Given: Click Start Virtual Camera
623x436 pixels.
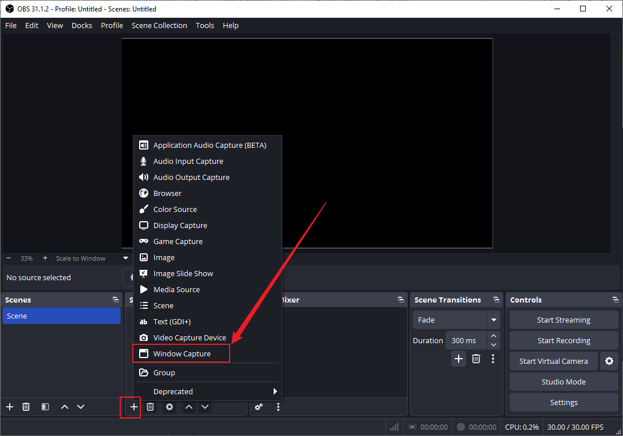Looking at the screenshot, I should pos(553,361).
